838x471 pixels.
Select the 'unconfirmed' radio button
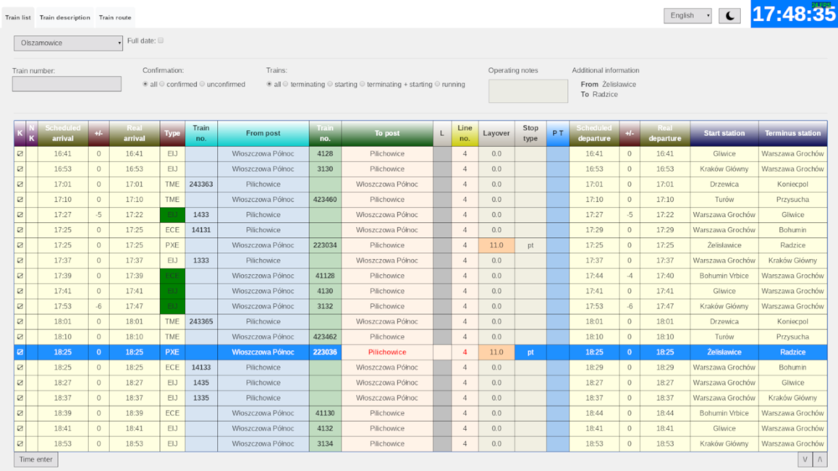pos(202,84)
